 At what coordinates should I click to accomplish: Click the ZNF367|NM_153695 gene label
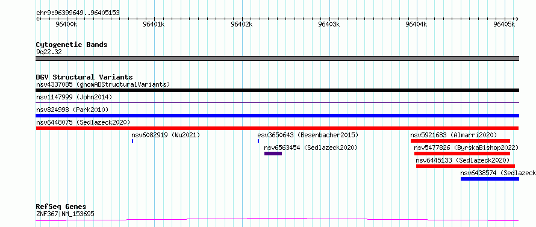click(65, 214)
